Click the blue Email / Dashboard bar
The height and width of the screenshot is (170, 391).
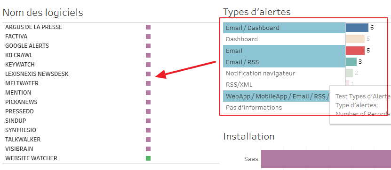(357, 28)
